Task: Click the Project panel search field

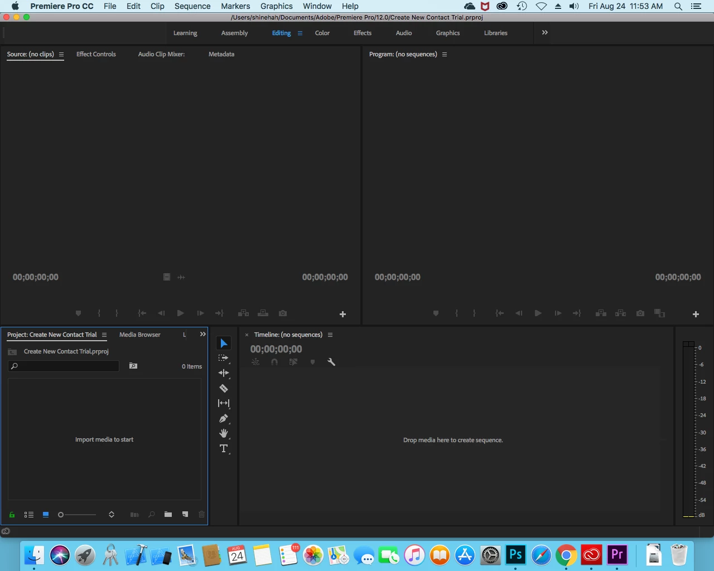Action: [64, 366]
